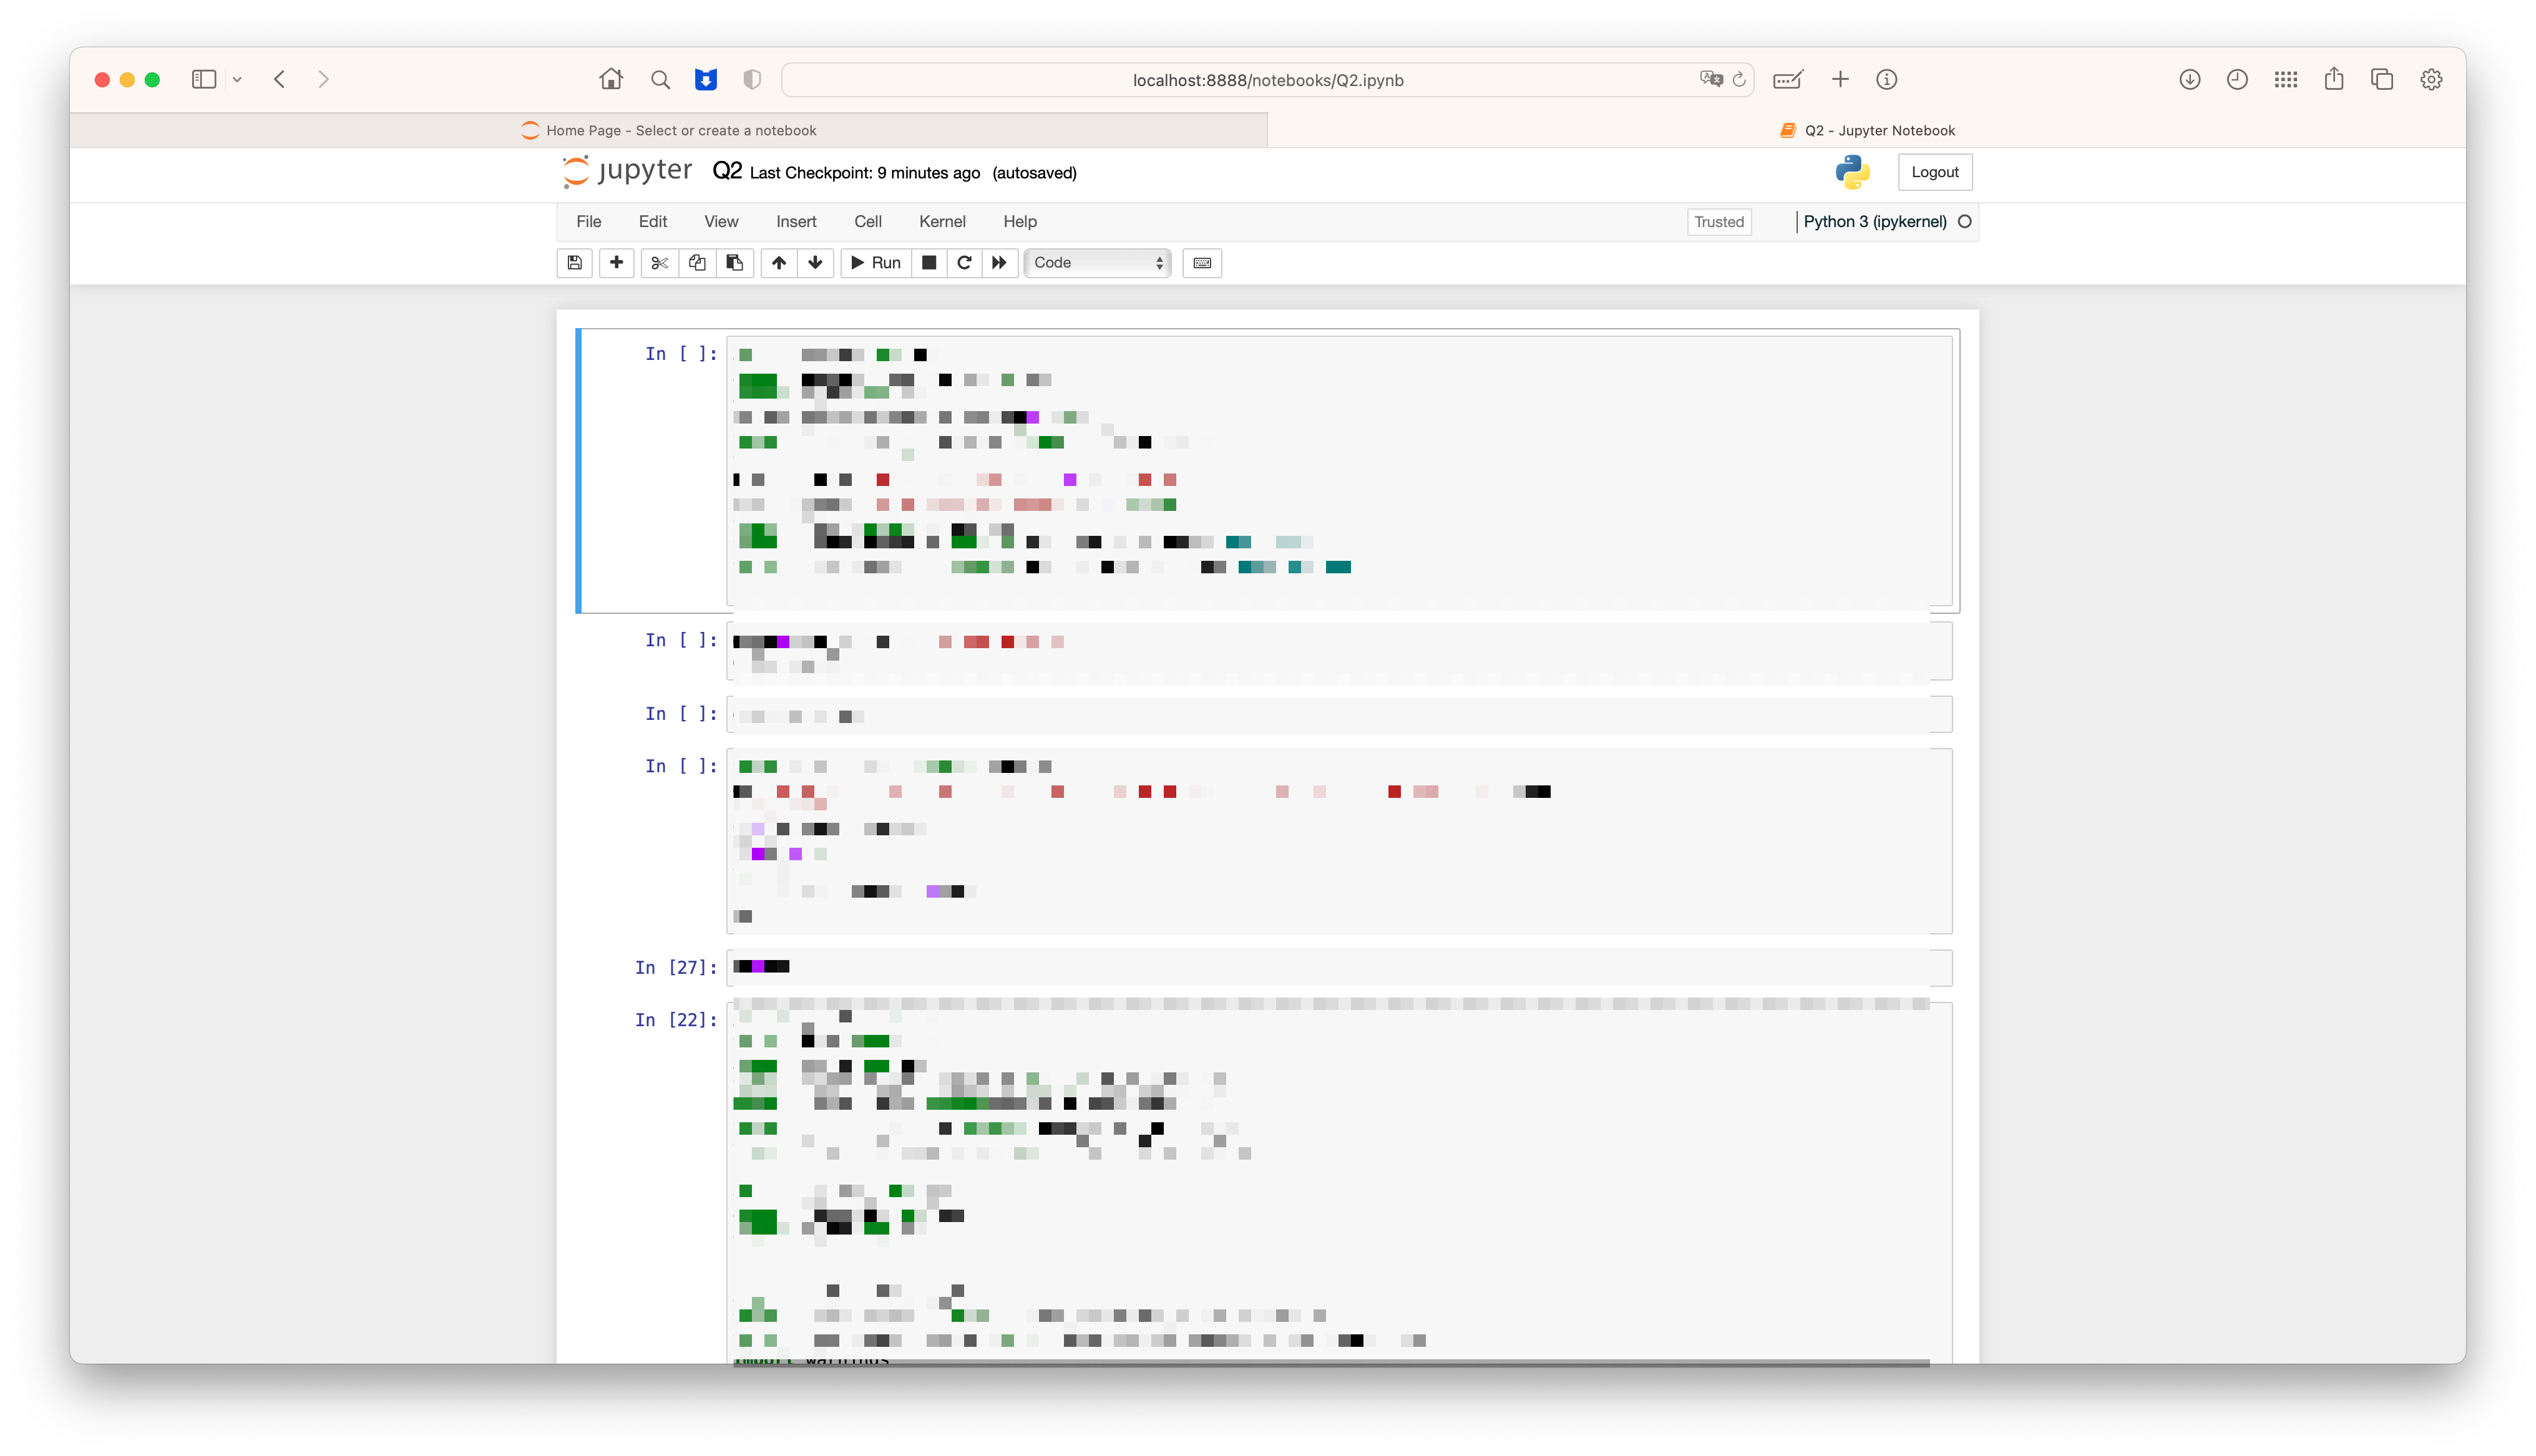Viewport: 2536px width, 1456px height.
Task: Open the File menu
Action: tap(588, 221)
